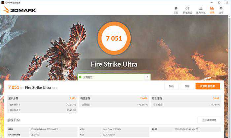Click the question mark help button

point(147,77)
